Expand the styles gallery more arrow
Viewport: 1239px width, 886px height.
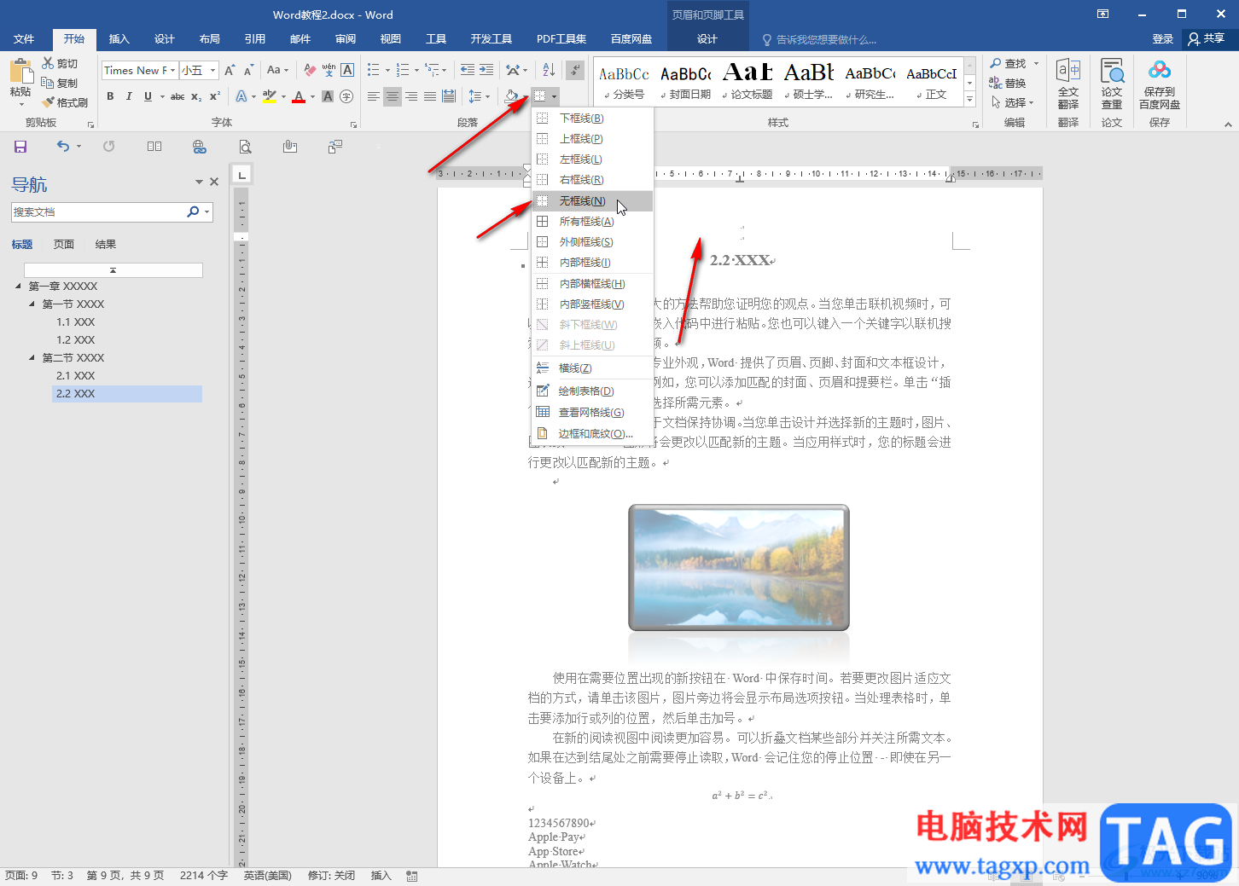pyautogui.click(x=969, y=99)
